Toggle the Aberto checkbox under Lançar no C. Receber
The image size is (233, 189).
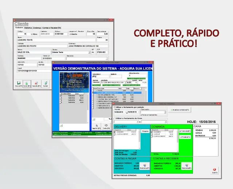pos(70,34)
